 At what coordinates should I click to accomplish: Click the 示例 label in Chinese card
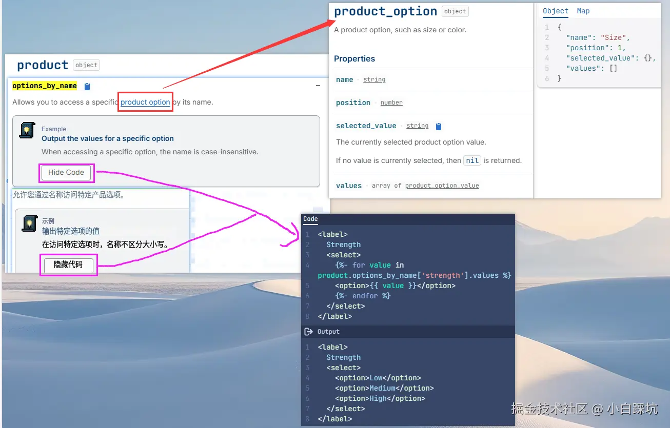coord(48,221)
